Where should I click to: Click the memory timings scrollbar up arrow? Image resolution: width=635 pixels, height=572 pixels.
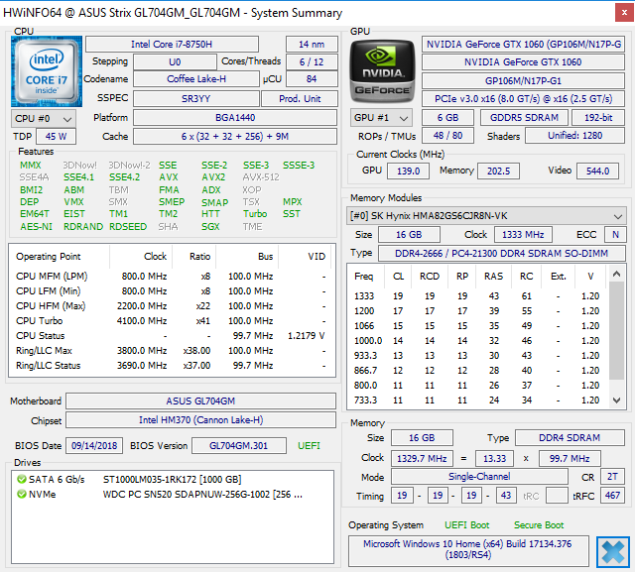pos(616,274)
